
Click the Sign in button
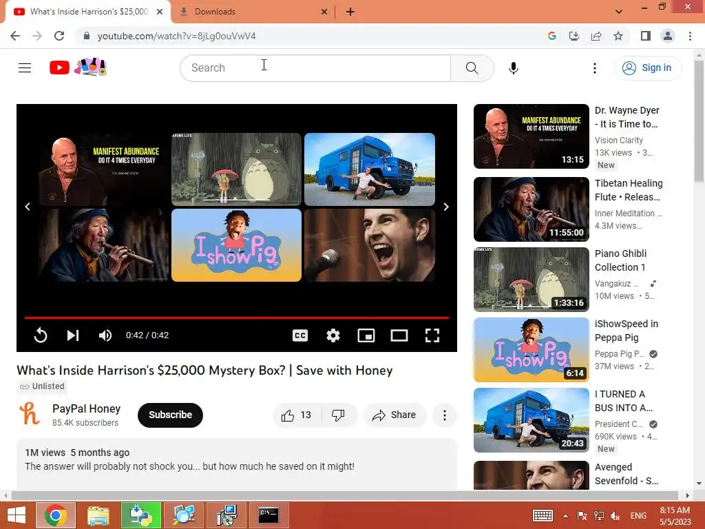pyautogui.click(x=647, y=68)
